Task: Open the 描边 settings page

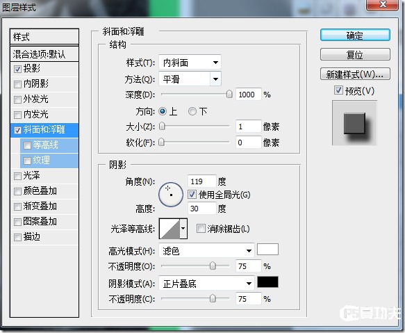Action: 31,237
